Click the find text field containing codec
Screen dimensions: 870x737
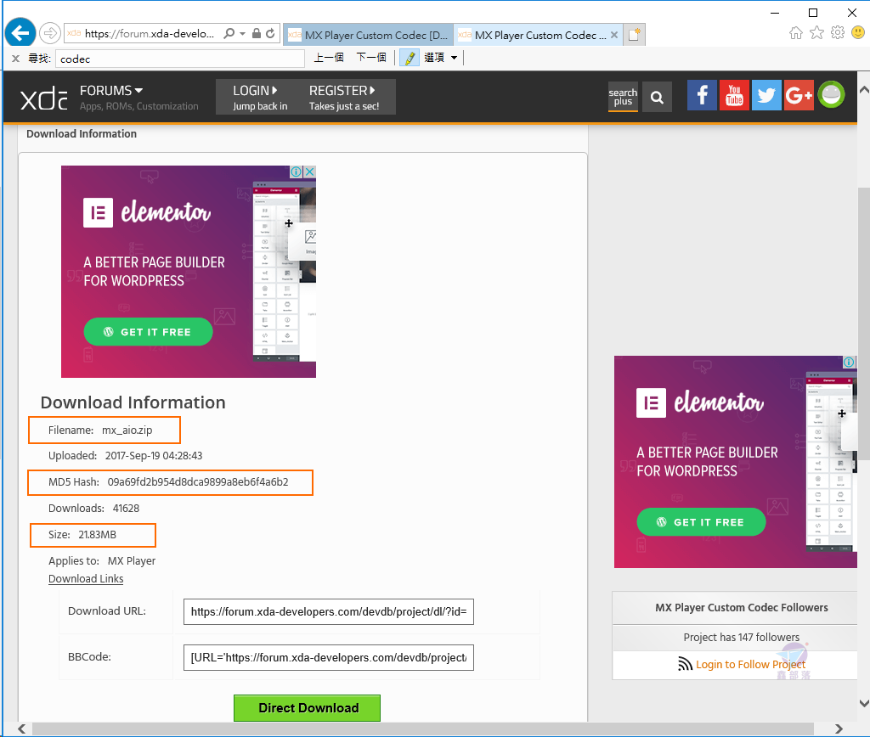180,59
